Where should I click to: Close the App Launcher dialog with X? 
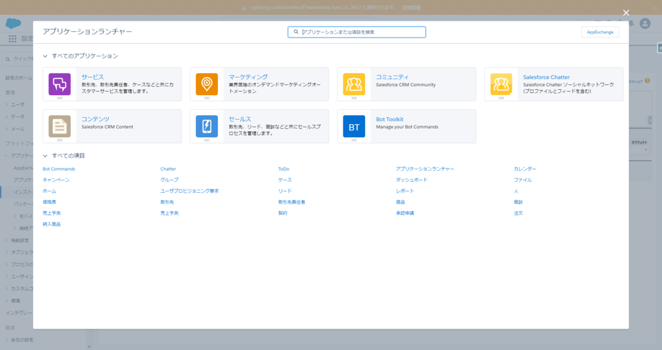point(626,13)
